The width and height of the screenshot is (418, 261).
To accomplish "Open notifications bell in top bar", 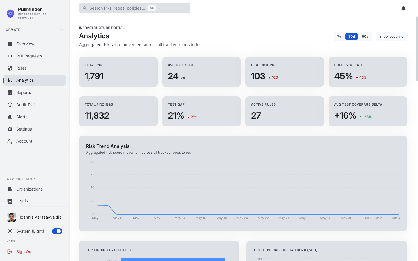I will click(403, 8).
